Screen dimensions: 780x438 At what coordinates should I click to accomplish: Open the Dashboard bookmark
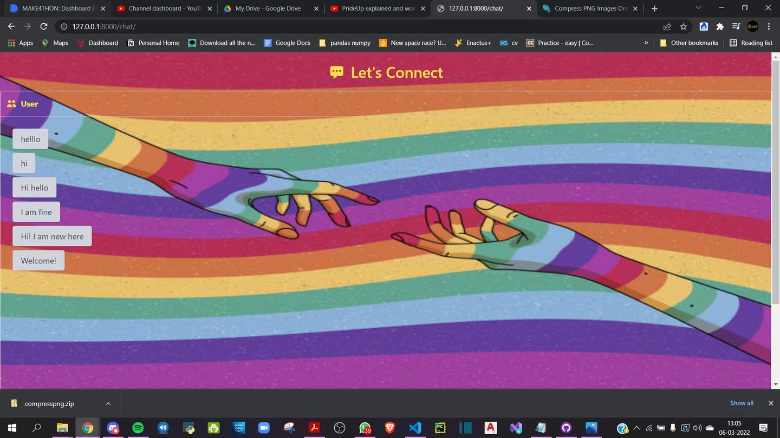click(97, 43)
